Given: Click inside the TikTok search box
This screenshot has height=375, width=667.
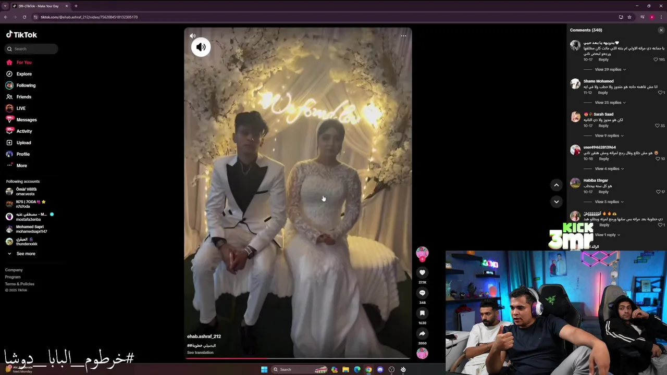Looking at the screenshot, I should click(31, 48).
